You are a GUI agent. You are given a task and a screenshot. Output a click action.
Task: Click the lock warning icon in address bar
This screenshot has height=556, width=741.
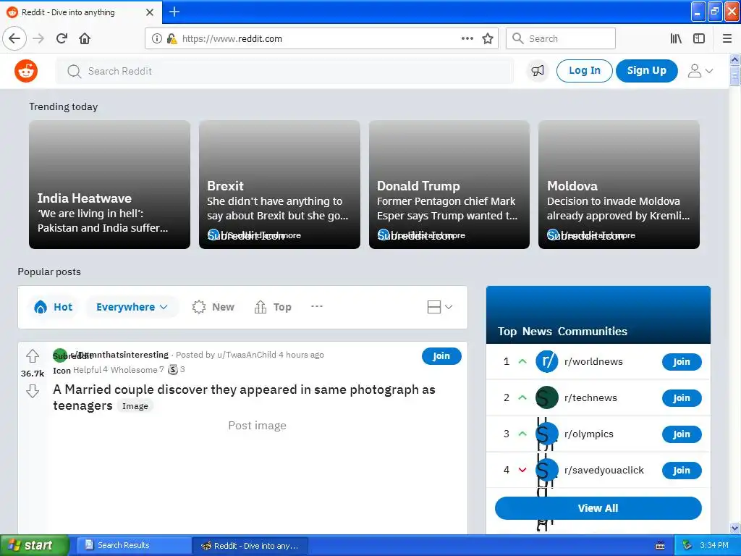point(172,39)
